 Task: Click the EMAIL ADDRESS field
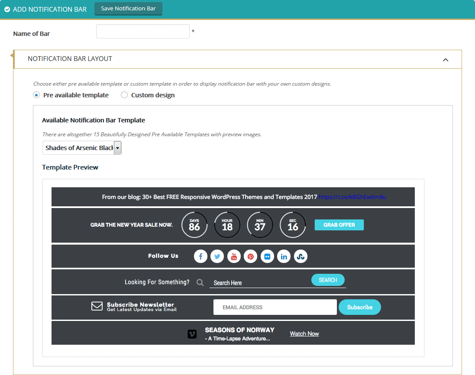point(275,307)
